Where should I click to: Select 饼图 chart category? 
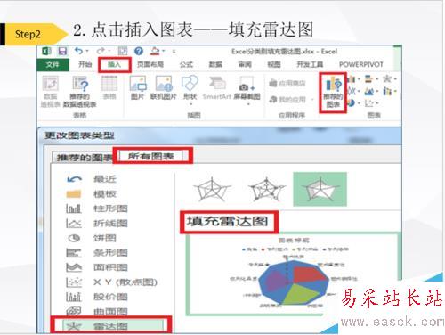click(x=92, y=238)
